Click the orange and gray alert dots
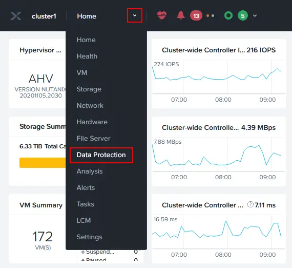This screenshot has height=268, width=292. [210, 16]
